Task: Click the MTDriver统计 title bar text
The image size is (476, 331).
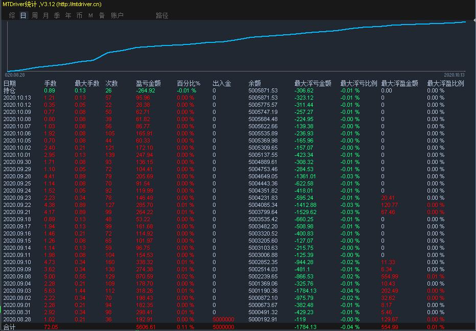Action: [x=52, y=4]
